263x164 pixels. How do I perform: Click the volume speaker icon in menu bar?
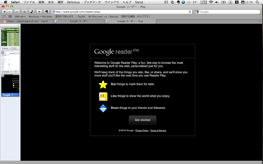click(217, 2)
